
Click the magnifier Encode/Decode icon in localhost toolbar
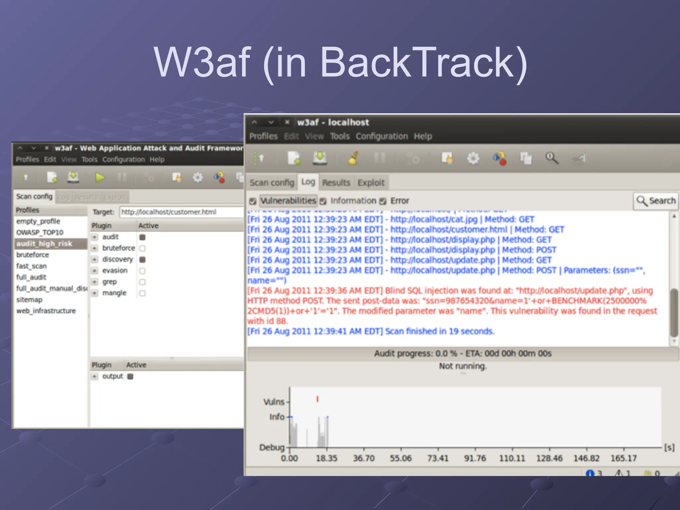(552, 158)
